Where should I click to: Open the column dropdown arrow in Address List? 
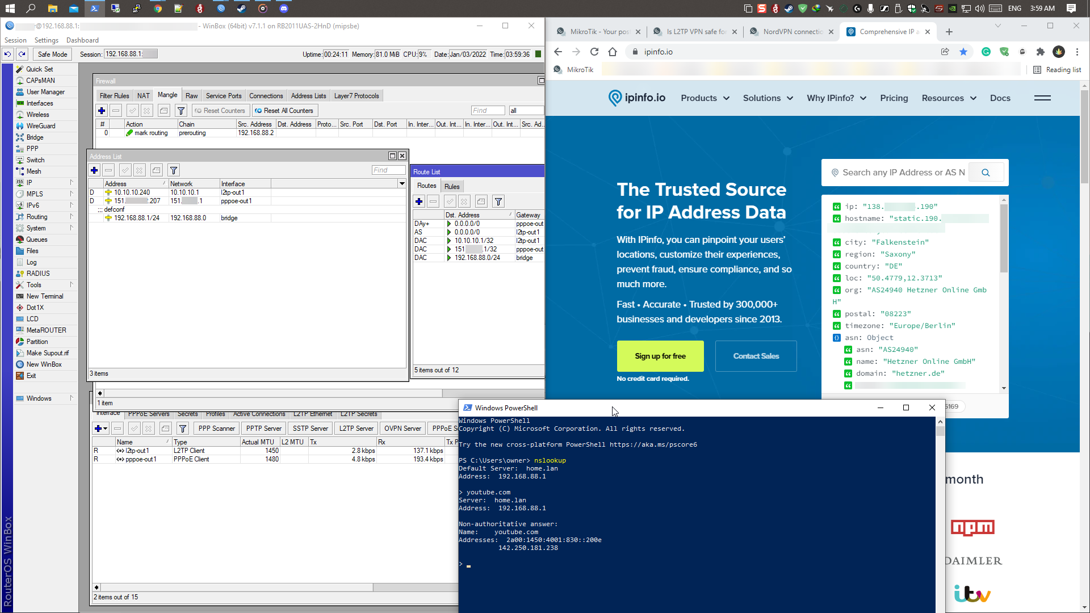click(x=402, y=184)
